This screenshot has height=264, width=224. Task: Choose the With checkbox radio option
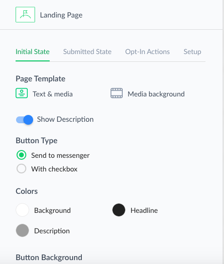pyautogui.click(x=21, y=169)
